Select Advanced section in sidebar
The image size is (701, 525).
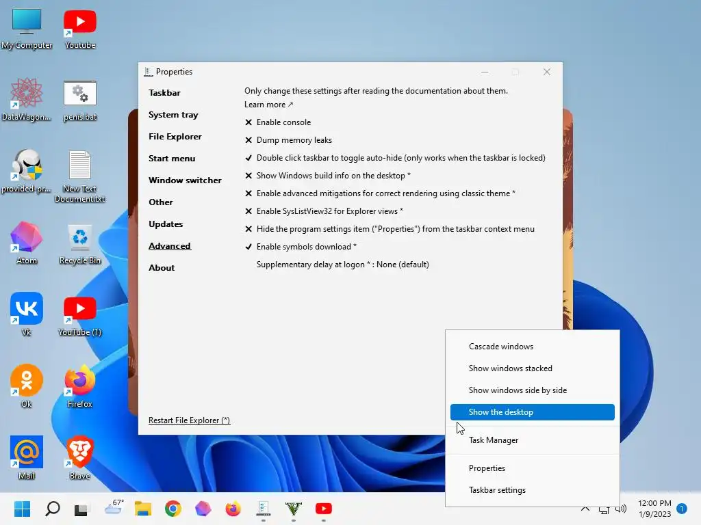(x=170, y=246)
